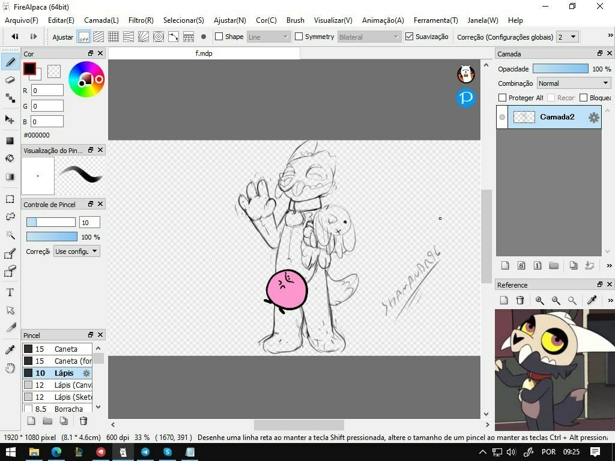Select the Borracha brush in list
Image resolution: width=615 pixels, height=461 pixels.
click(57, 408)
